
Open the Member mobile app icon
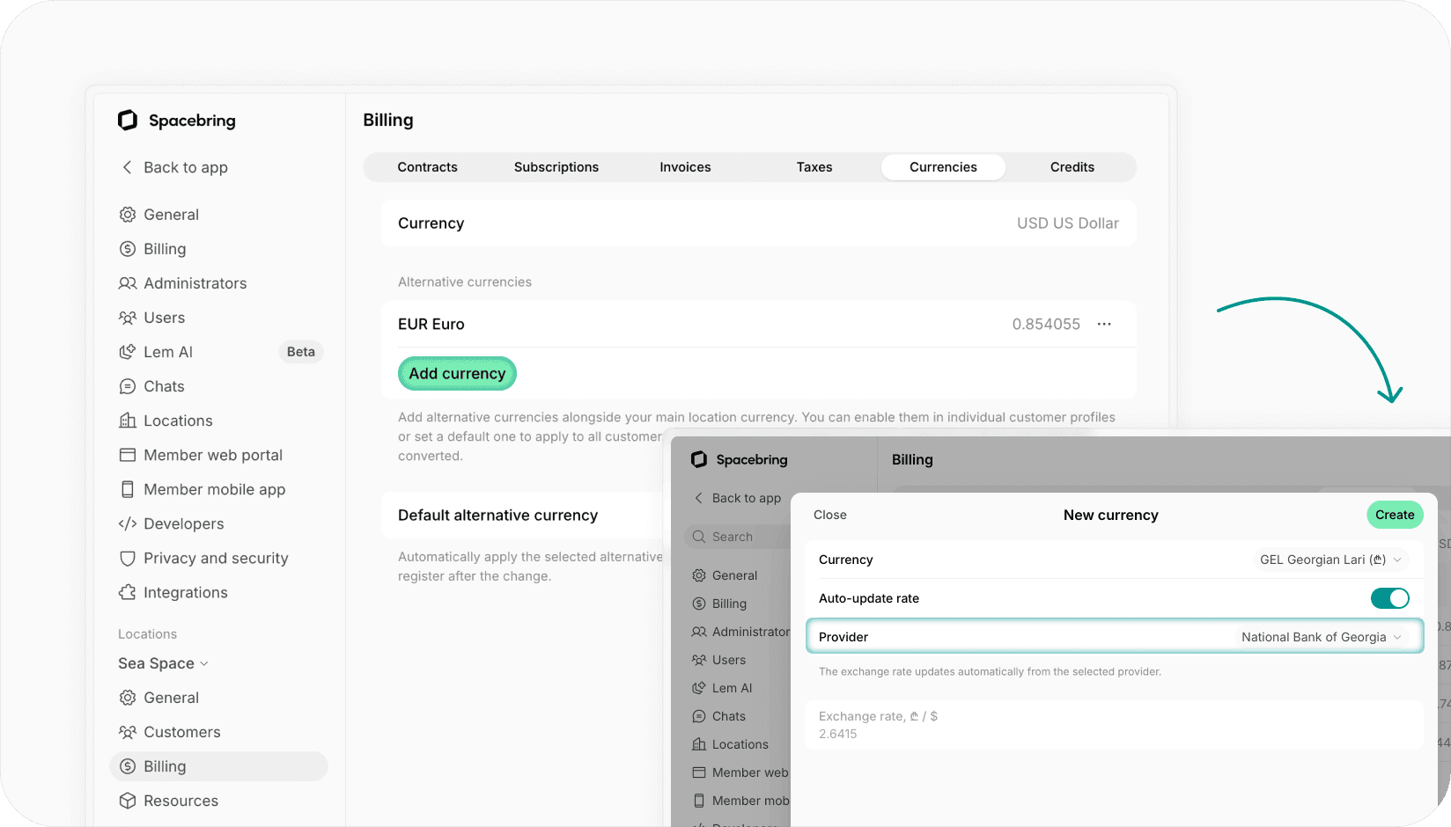coord(128,489)
